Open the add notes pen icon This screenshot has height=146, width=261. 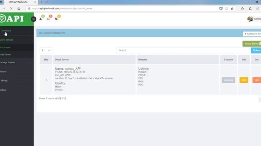(250, 9)
